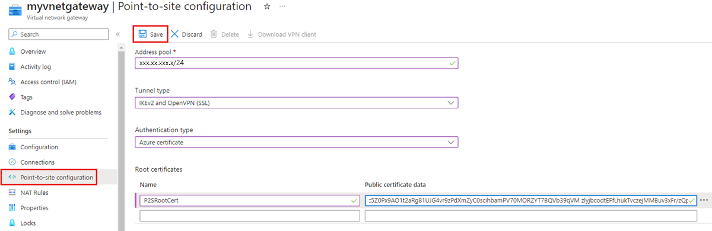Open Activity log
This screenshot has height=231, width=712.
click(36, 67)
